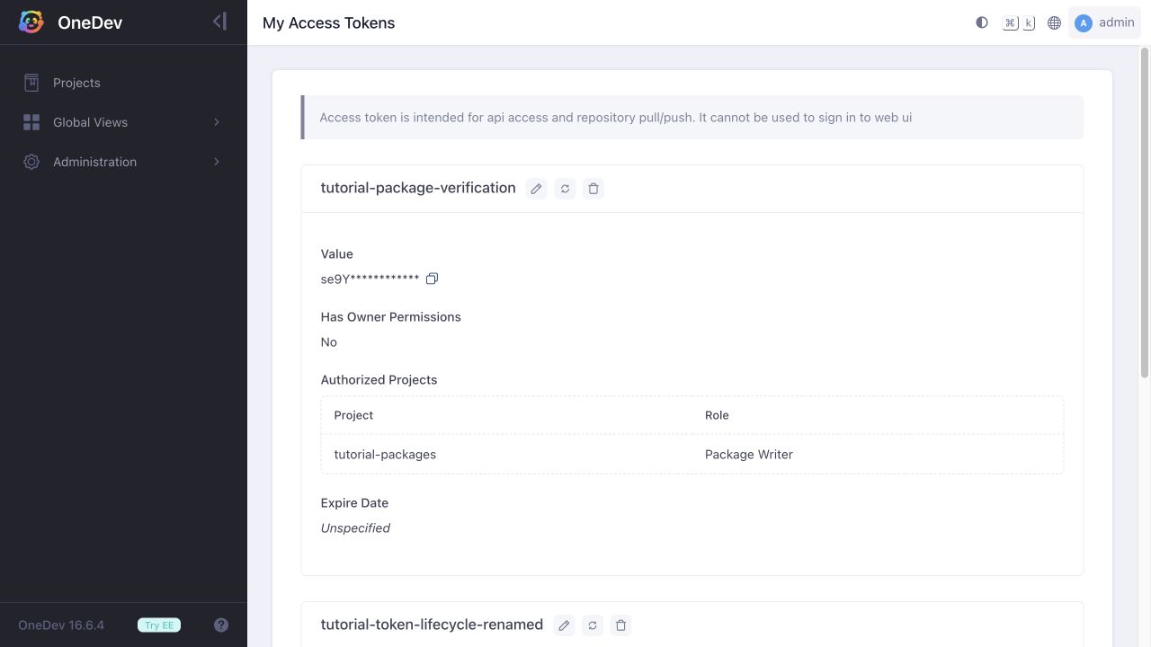Delete the tutorial-package-verification token

593,189
